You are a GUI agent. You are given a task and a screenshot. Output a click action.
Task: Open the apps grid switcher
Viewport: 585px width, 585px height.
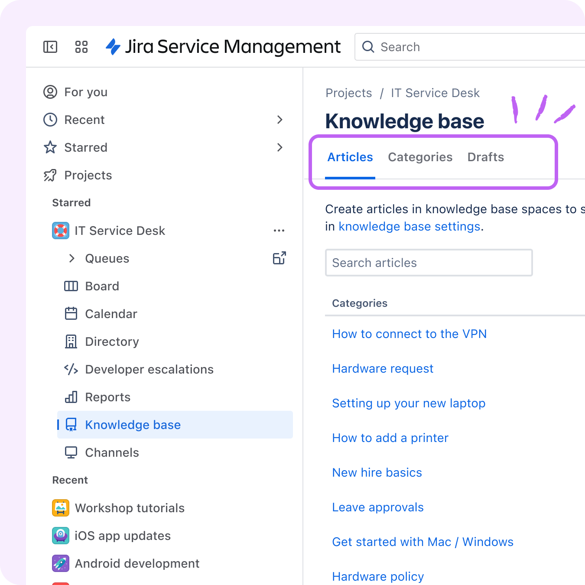click(x=81, y=46)
